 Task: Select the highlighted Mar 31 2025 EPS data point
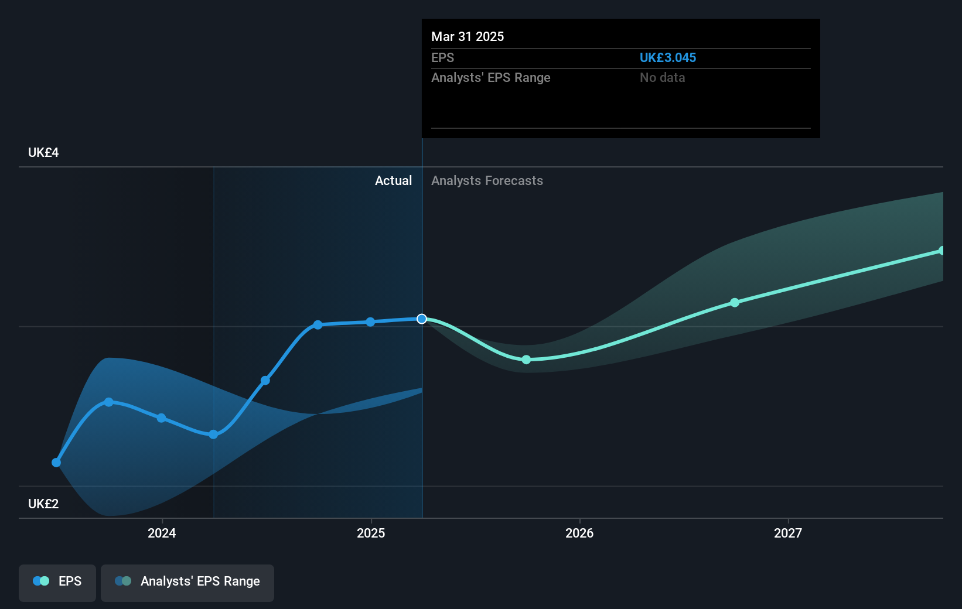(x=422, y=319)
